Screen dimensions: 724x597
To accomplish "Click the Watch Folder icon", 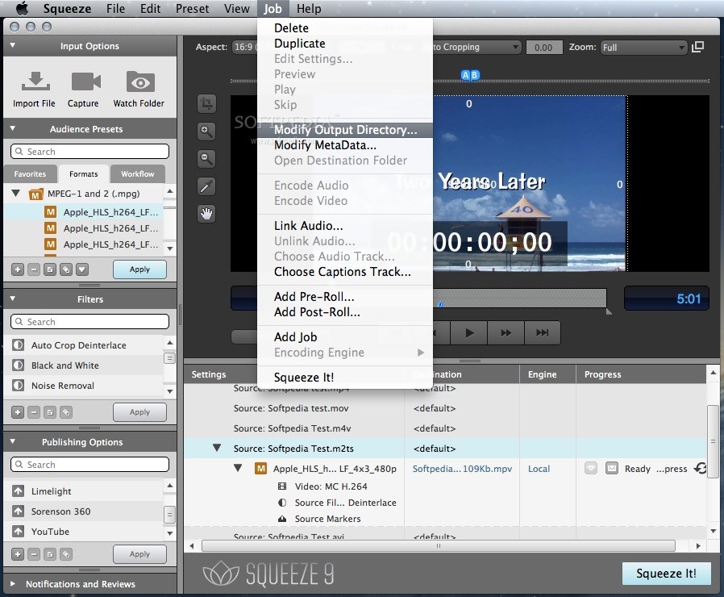I will (x=140, y=81).
